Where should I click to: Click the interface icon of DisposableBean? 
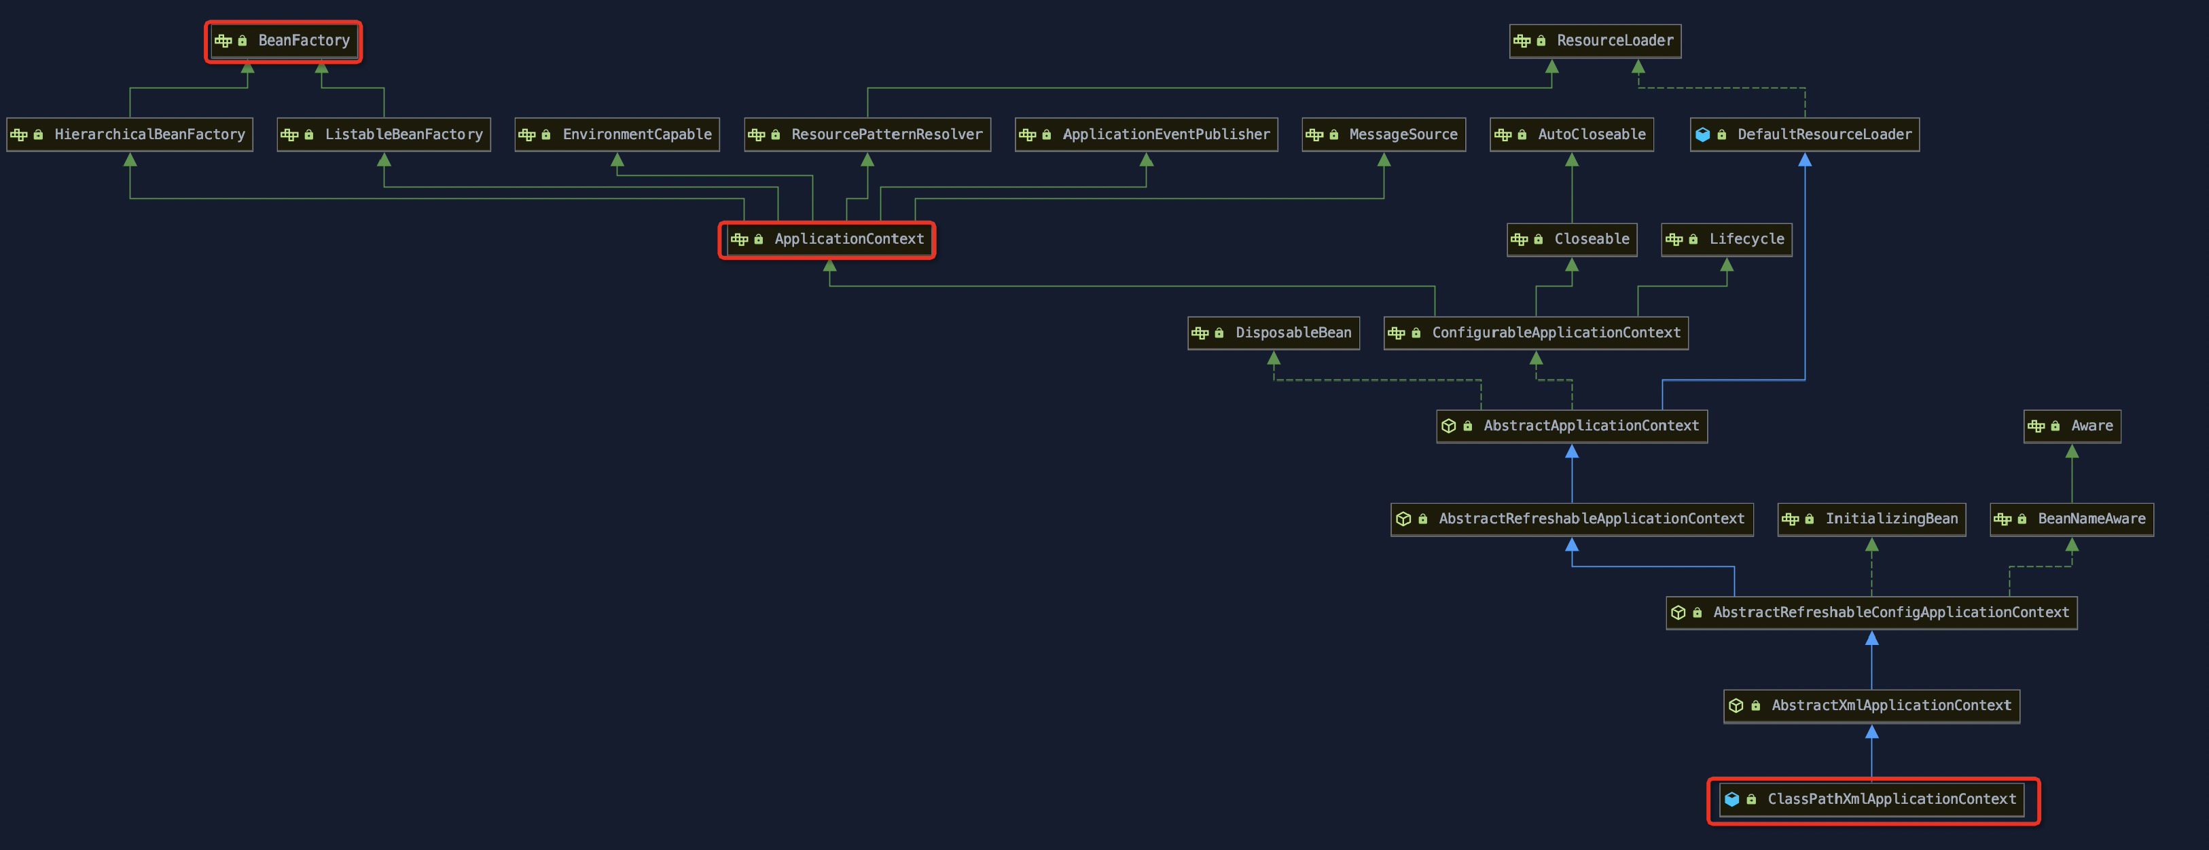pos(1200,333)
